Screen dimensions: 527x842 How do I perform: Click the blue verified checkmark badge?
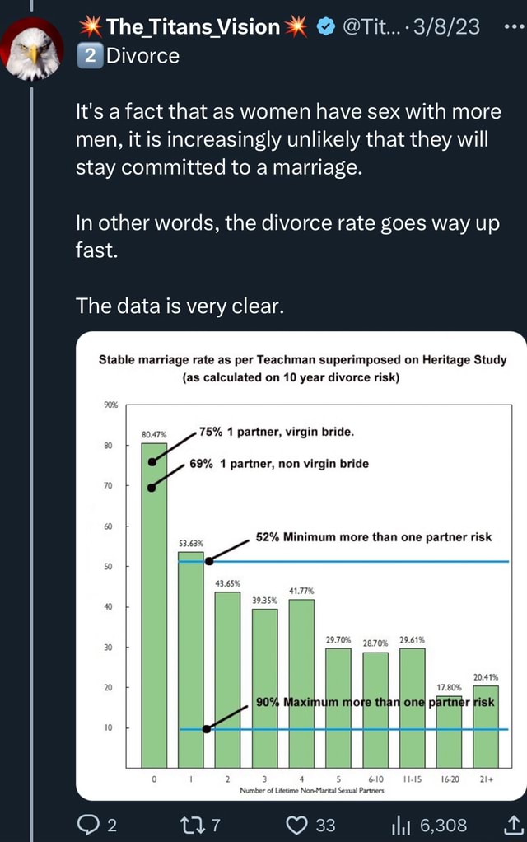click(324, 27)
